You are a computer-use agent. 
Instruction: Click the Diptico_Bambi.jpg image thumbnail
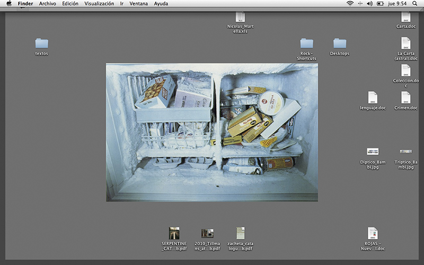373,152
